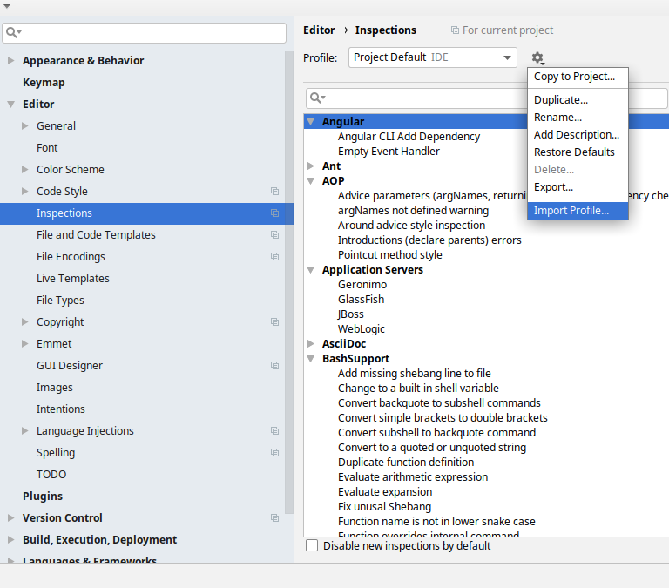Screen dimensions: 669x588
Task: Click the project-level icon beside Code Style
Action: click(x=274, y=192)
